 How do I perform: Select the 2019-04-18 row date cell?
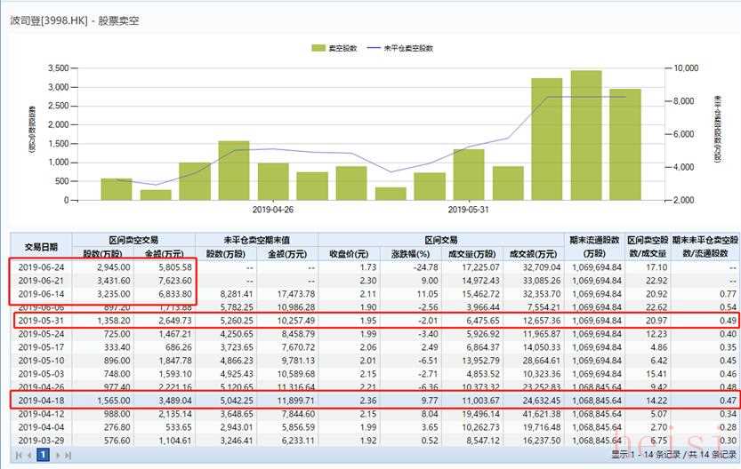coord(42,401)
